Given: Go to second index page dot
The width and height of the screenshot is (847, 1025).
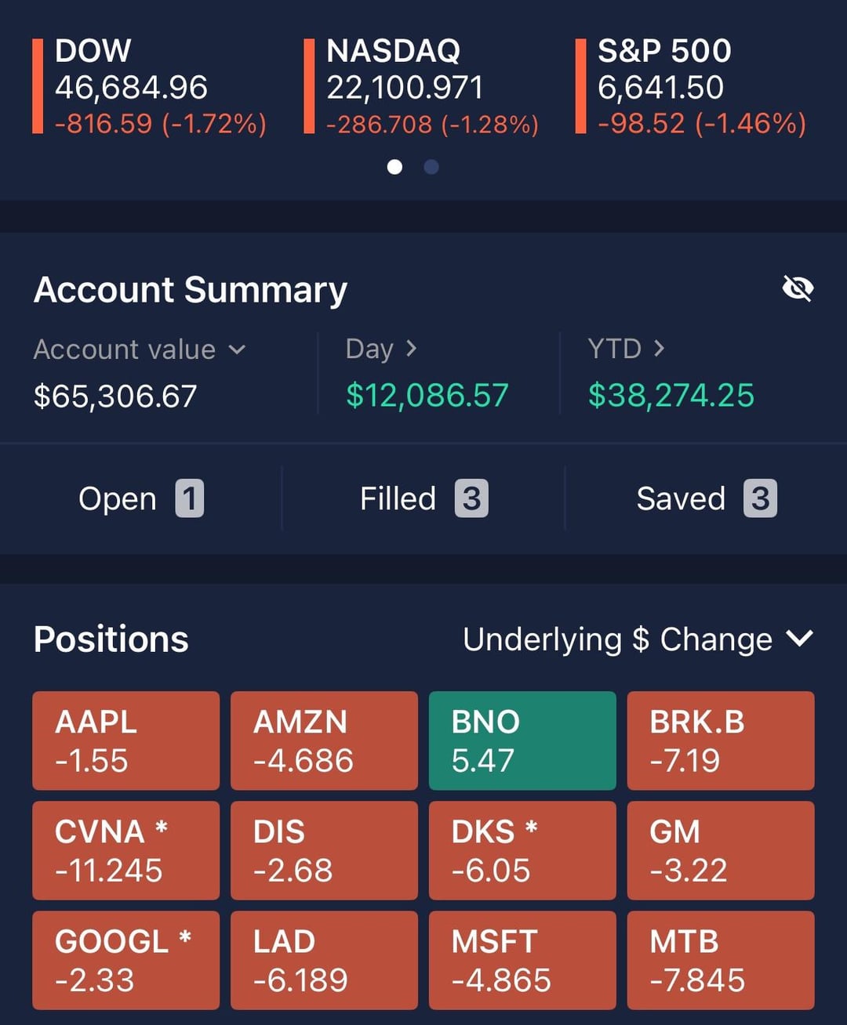Looking at the screenshot, I should pyautogui.click(x=431, y=167).
